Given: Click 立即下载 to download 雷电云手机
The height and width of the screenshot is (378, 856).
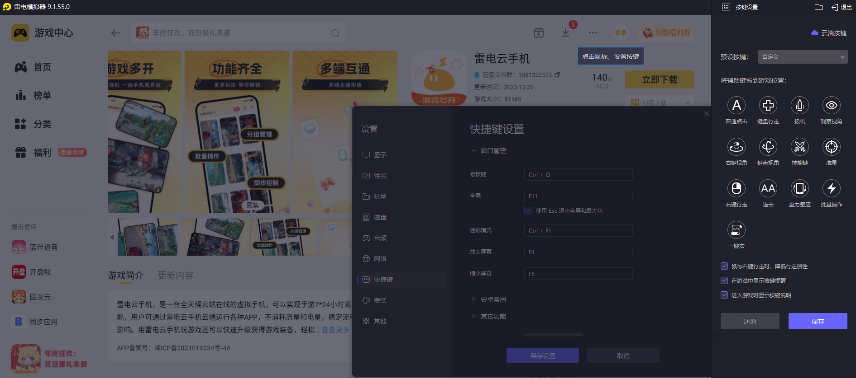Looking at the screenshot, I should [x=660, y=79].
